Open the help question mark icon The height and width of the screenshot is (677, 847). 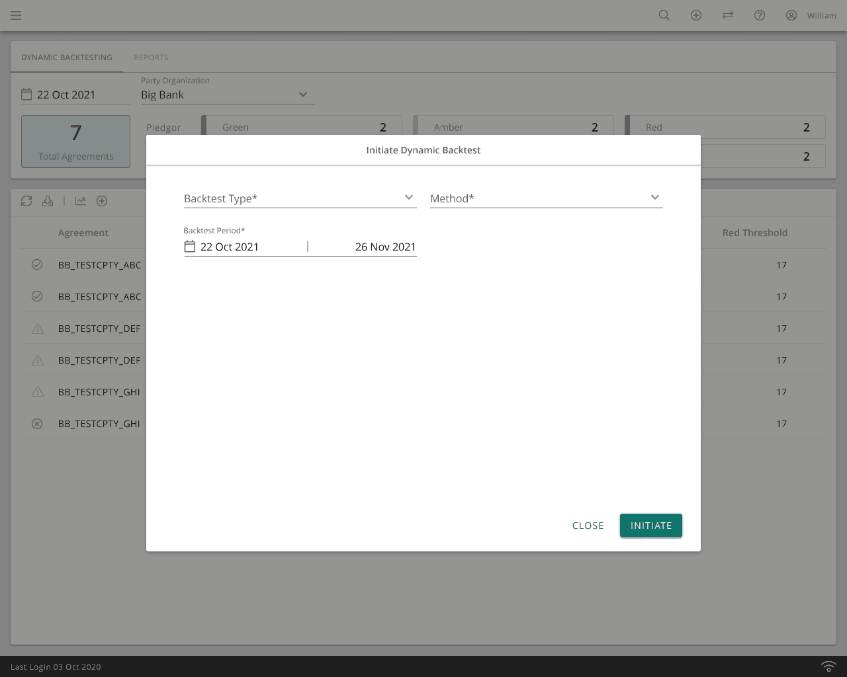(760, 15)
